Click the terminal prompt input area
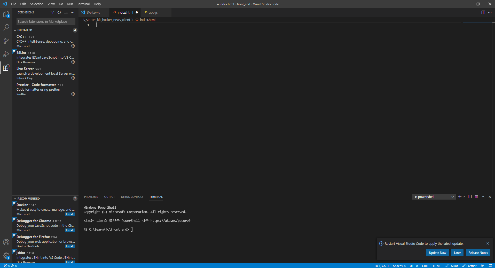The height and width of the screenshot is (268, 495). pyautogui.click(x=132, y=229)
